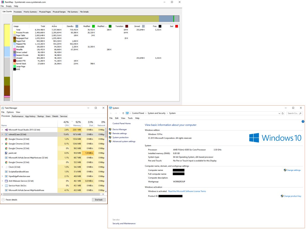Click the Chrome icon on the 55.5 MB row
Screen dimensions: 306x229
point(6,162)
